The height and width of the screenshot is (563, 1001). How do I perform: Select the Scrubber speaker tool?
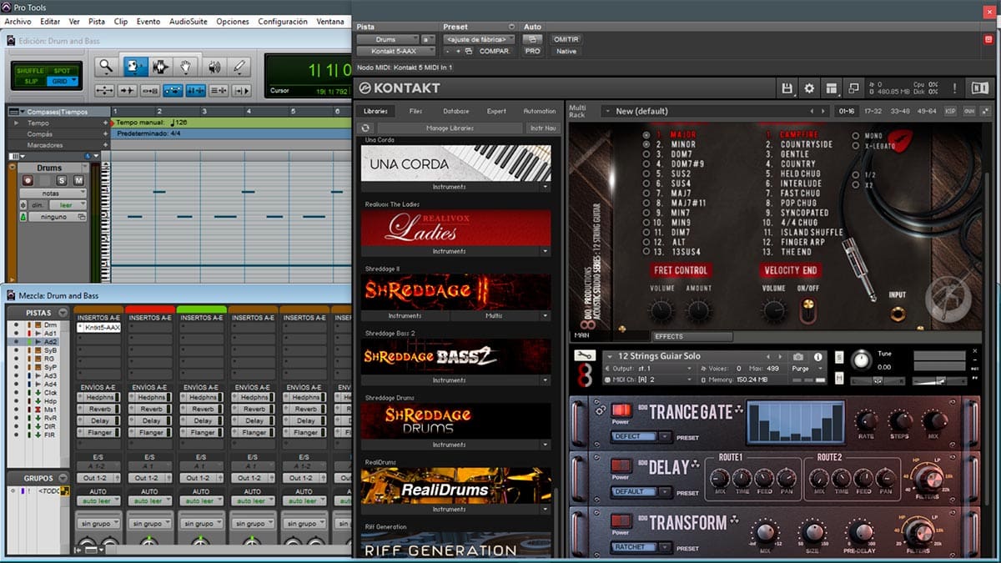pos(214,68)
